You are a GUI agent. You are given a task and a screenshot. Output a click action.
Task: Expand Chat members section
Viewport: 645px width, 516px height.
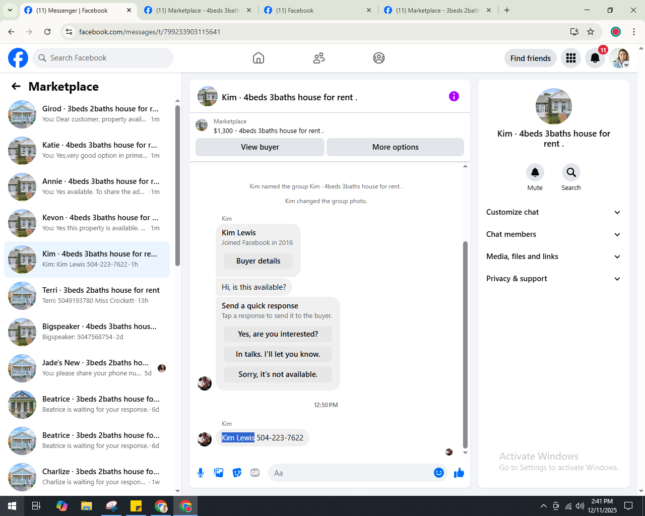point(553,234)
